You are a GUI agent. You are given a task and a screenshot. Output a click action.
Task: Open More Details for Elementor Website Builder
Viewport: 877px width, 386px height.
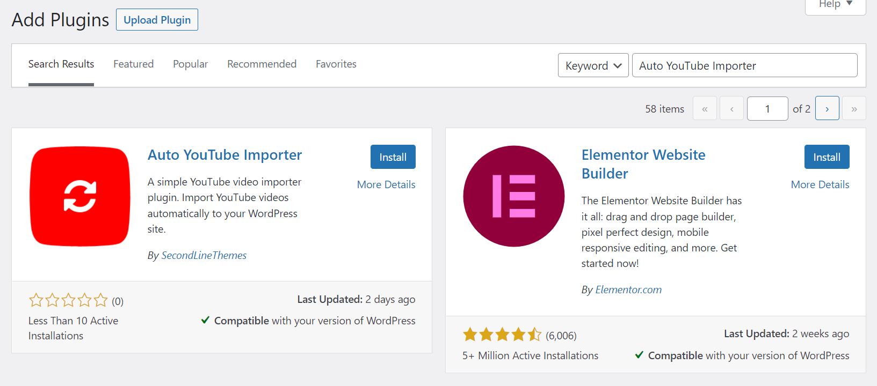(820, 184)
